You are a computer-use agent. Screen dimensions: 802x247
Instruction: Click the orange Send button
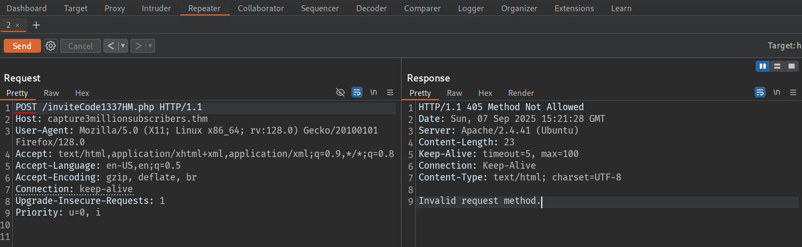(x=22, y=46)
